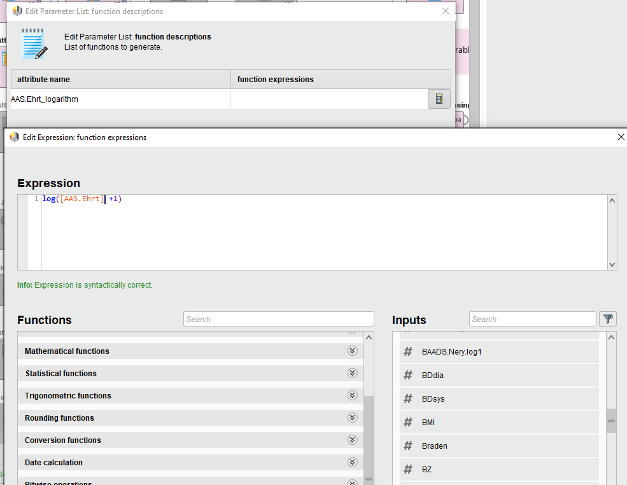The width and height of the screenshot is (627, 485).
Task: Close the Edit Expression dialog
Action: 621,137
